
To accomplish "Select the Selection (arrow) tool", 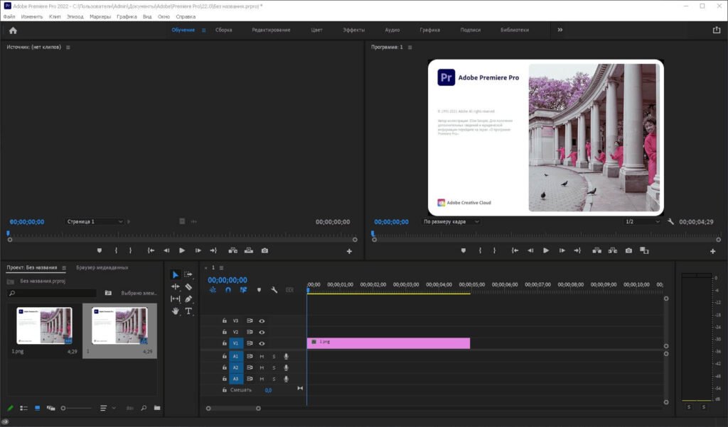I will click(175, 274).
